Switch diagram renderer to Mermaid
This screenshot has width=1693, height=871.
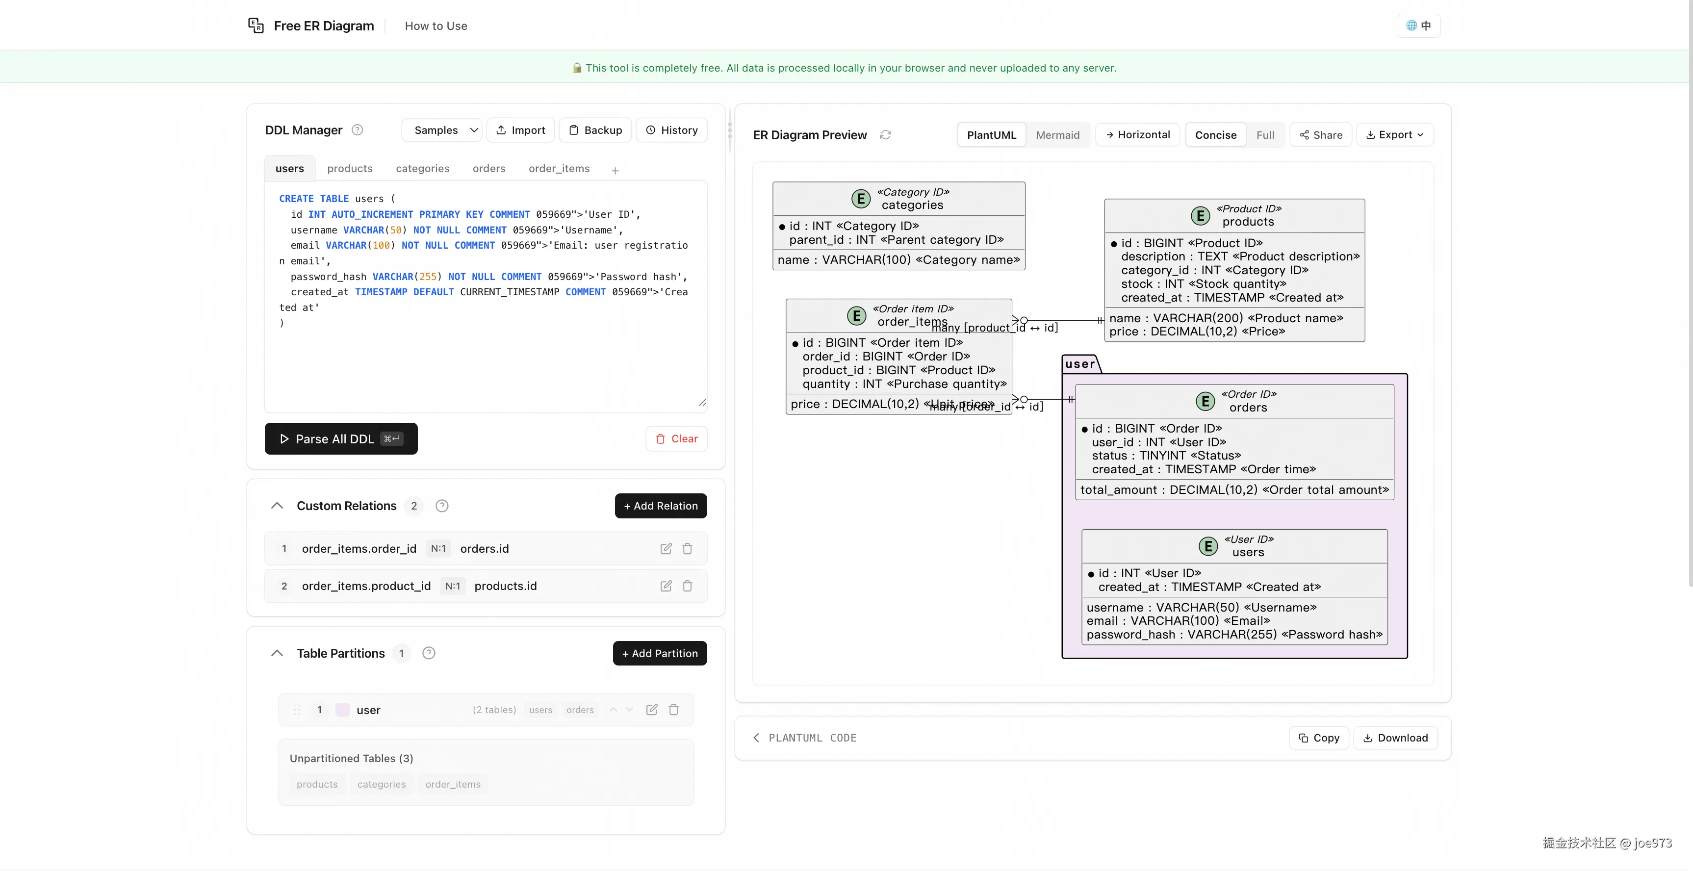coord(1057,135)
